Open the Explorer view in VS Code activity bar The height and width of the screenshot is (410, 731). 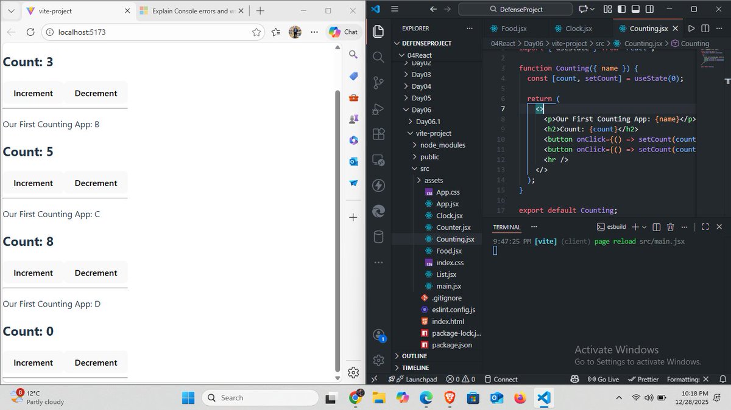point(378,32)
